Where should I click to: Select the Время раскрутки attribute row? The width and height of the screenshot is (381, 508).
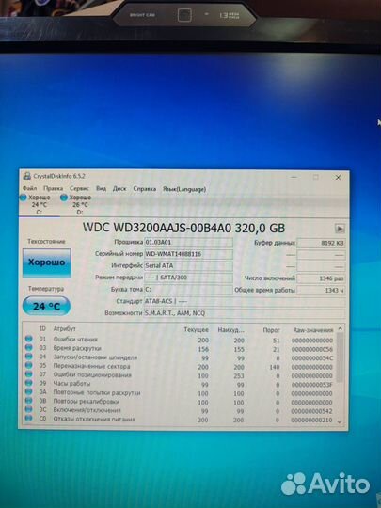179,349
